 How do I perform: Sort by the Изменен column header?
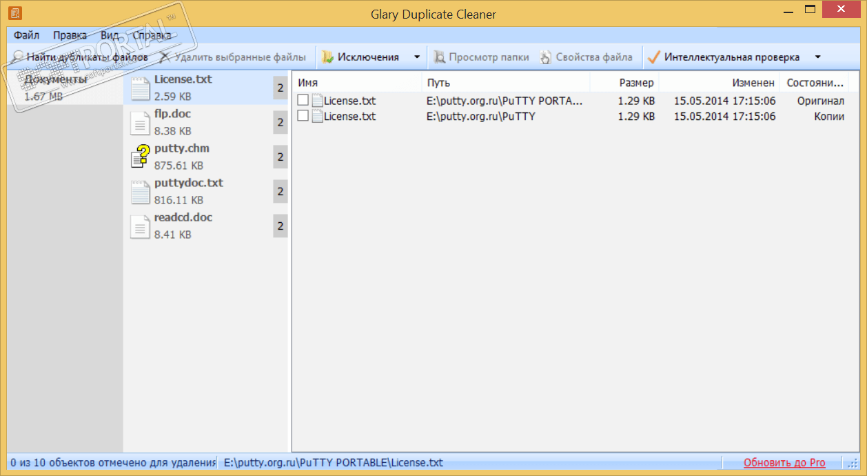pyautogui.click(x=720, y=83)
